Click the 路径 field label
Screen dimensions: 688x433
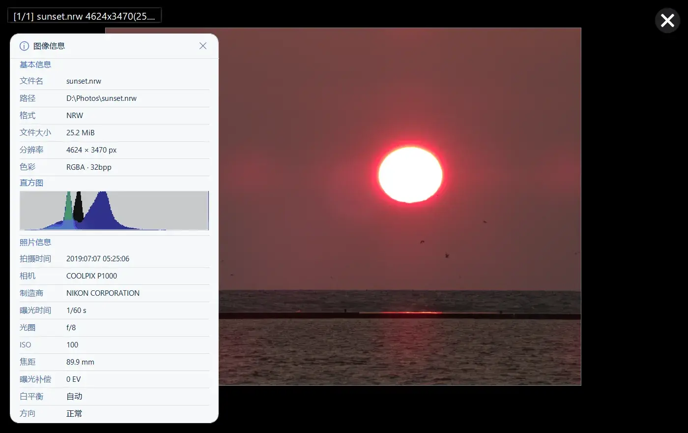coord(28,98)
